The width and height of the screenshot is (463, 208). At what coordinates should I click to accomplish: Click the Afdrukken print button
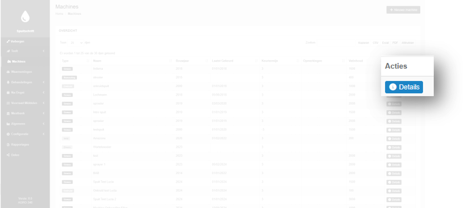click(408, 43)
